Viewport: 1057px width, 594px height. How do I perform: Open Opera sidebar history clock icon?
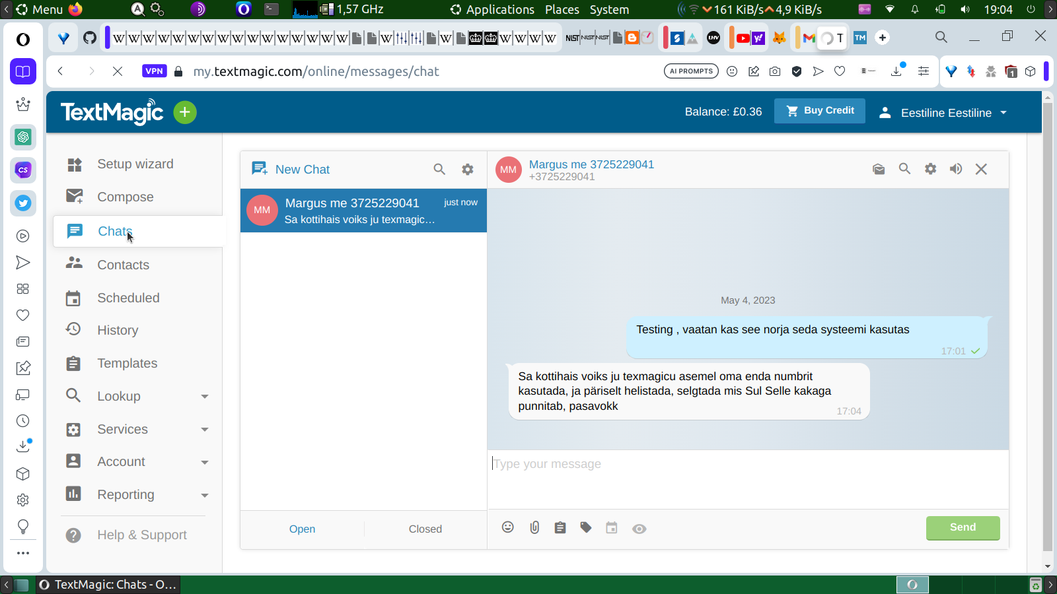pyautogui.click(x=23, y=421)
